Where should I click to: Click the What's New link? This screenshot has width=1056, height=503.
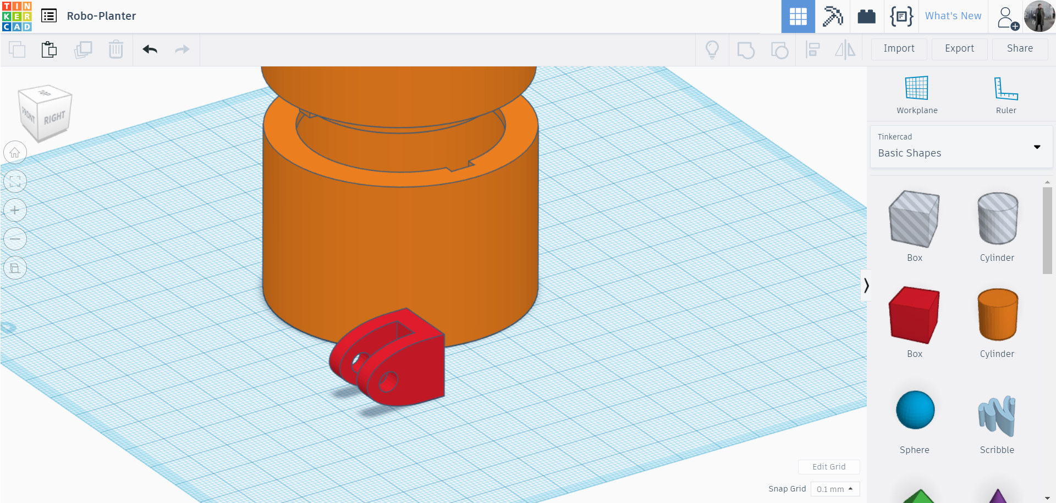coord(953,16)
